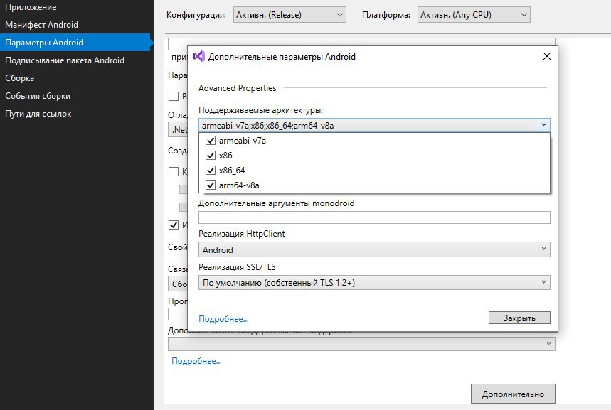Uncheck the armeabi-v7a architecture
The width and height of the screenshot is (611, 410).
pyautogui.click(x=211, y=140)
